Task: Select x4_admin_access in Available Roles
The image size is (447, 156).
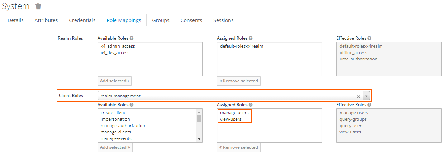Action: tap(118, 46)
